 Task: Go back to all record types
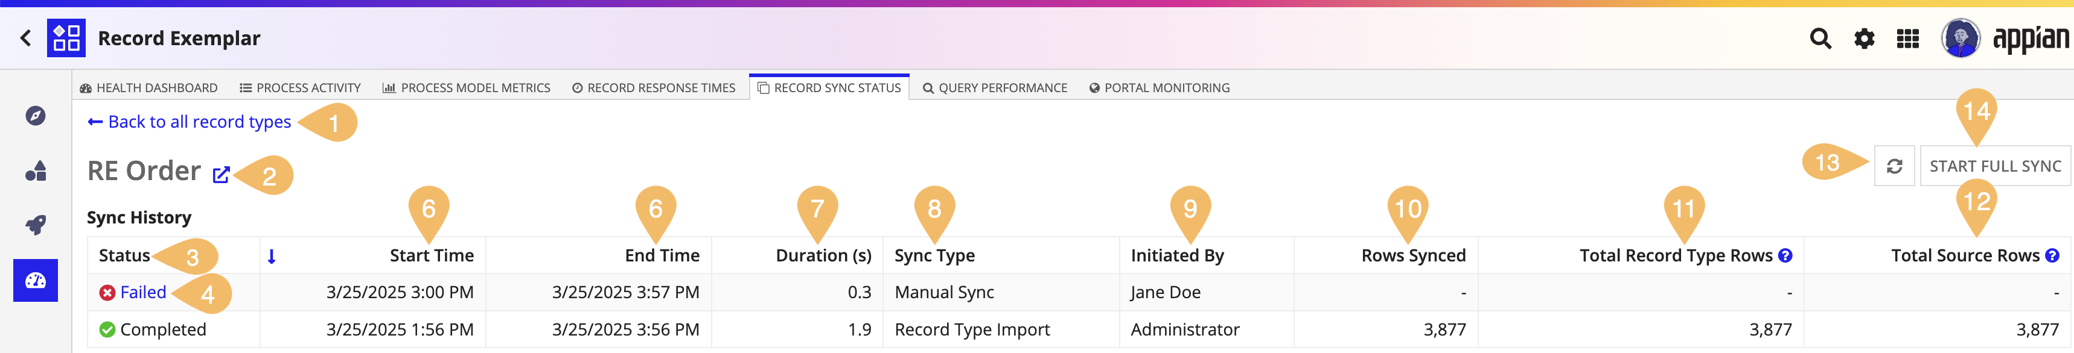pyautogui.click(x=189, y=122)
